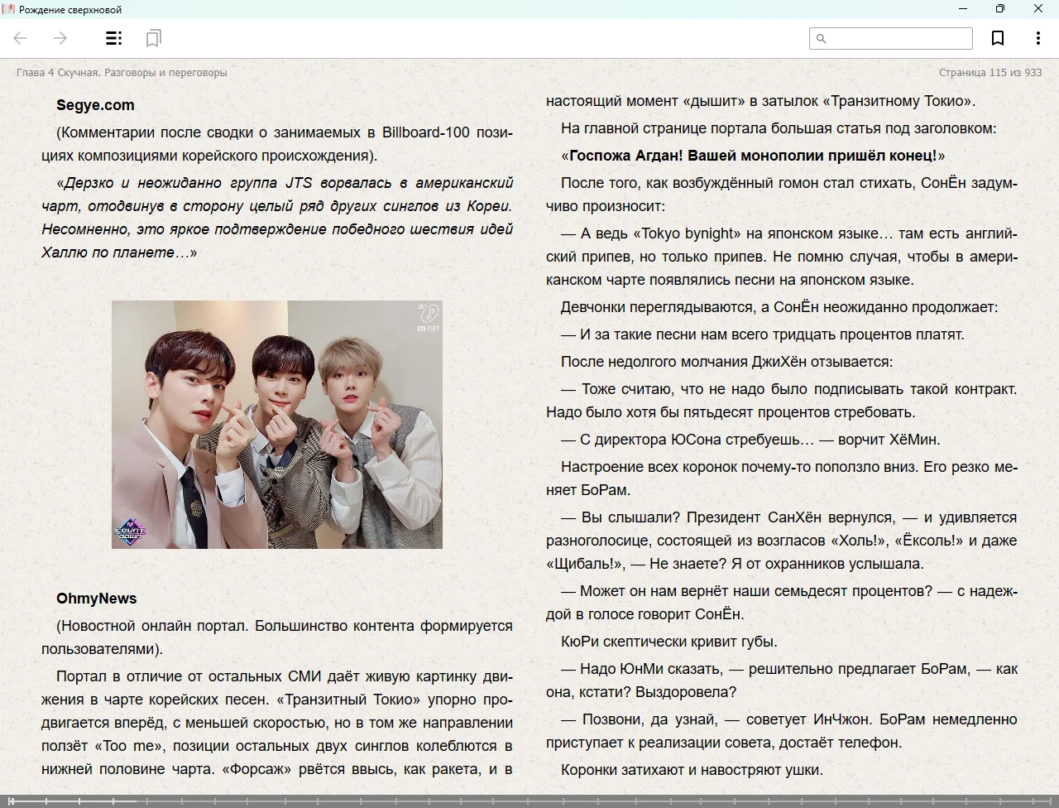Bookmark the current page
The width and height of the screenshot is (1059, 808).
tap(998, 38)
